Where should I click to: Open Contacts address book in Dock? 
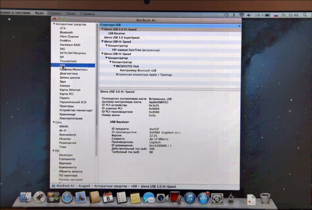[x=95, y=198]
